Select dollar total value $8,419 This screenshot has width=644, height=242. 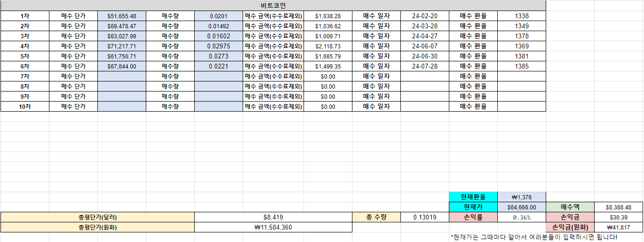[273, 217]
